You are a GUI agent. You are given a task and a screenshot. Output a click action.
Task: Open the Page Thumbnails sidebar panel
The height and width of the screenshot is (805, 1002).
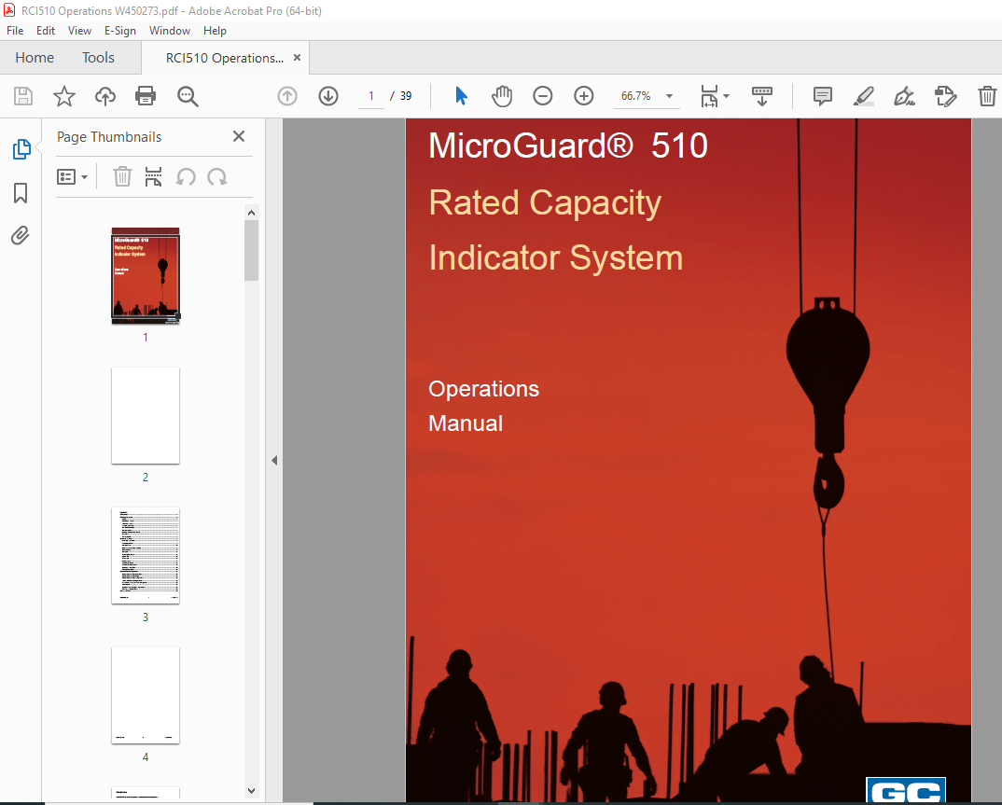(x=21, y=149)
